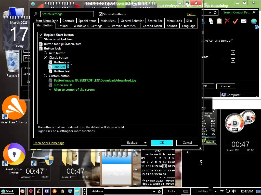Click the taskbar Address input box
The width and height of the screenshot is (261, 195).
[x=128, y=191]
